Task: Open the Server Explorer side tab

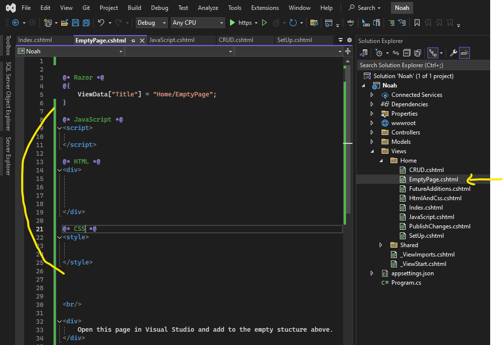Action: (8, 156)
